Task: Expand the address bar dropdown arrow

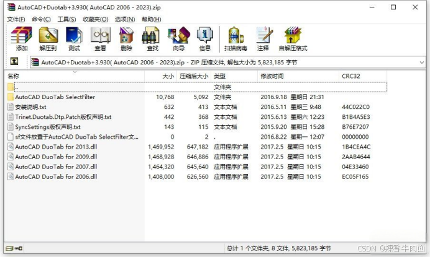Action: point(422,63)
